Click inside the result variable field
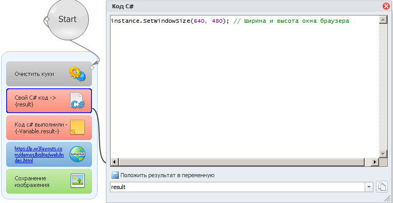Screen dimensions: 393x203 (238, 187)
